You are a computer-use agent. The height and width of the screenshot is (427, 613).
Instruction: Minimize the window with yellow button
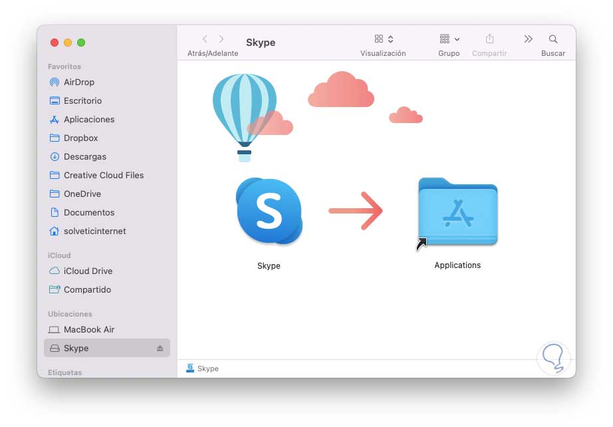point(68,43)
